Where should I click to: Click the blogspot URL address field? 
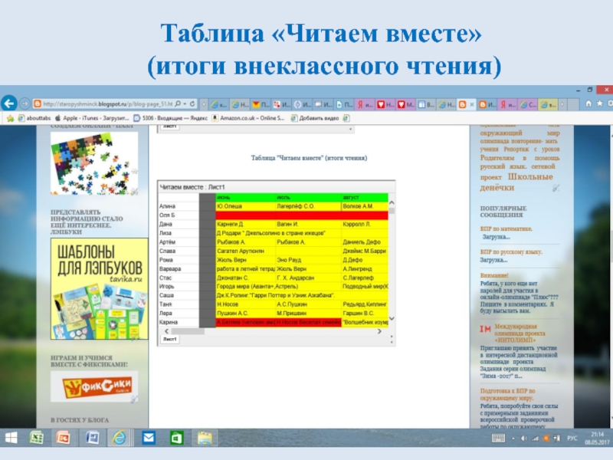[x=108, y=103]
